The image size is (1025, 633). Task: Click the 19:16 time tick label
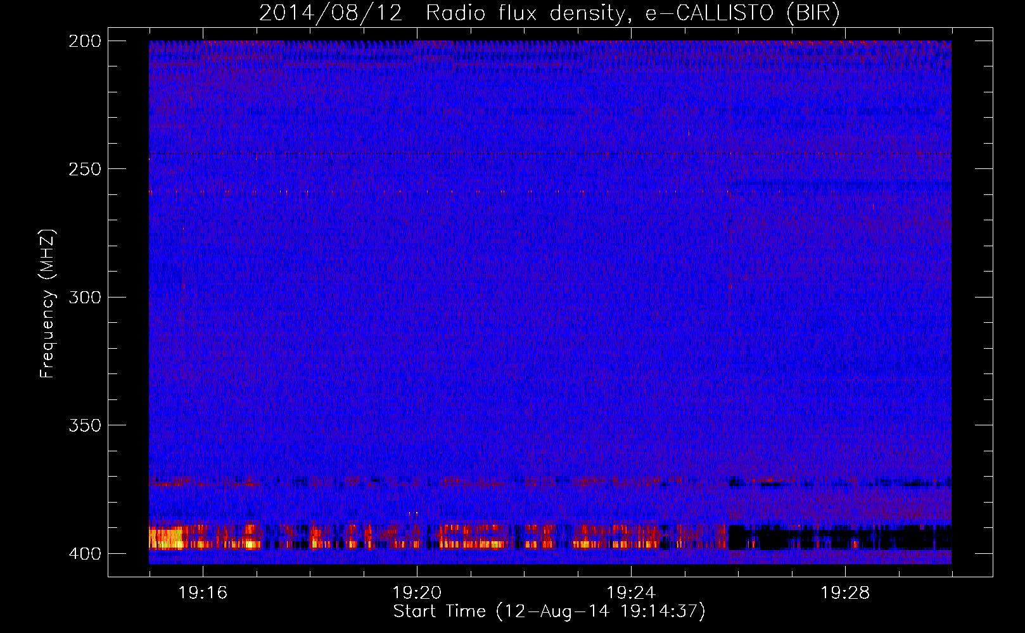pos(203,593)
